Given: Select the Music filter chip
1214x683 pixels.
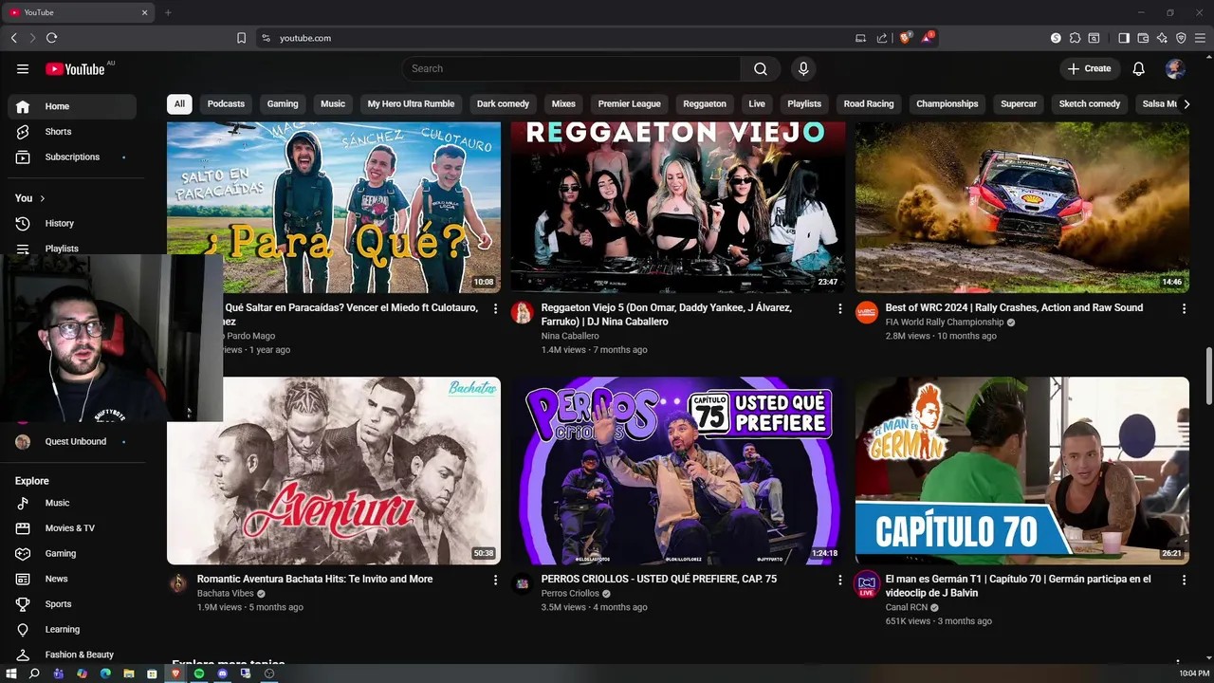Looking at the screenshot, I should pyautogui.click(x=333, y=104).
